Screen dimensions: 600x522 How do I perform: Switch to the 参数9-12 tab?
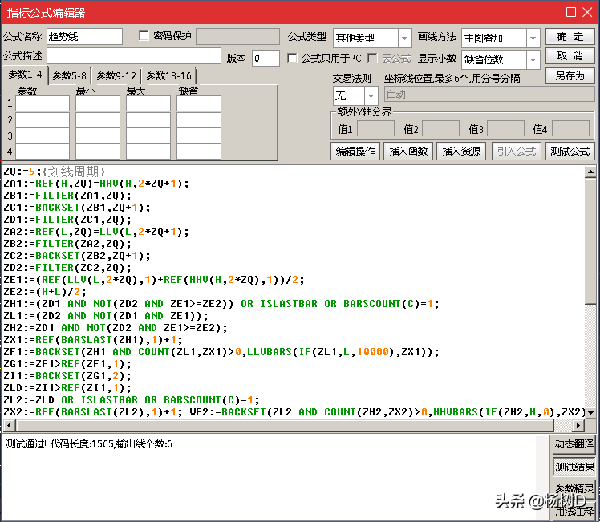[116, 75]
